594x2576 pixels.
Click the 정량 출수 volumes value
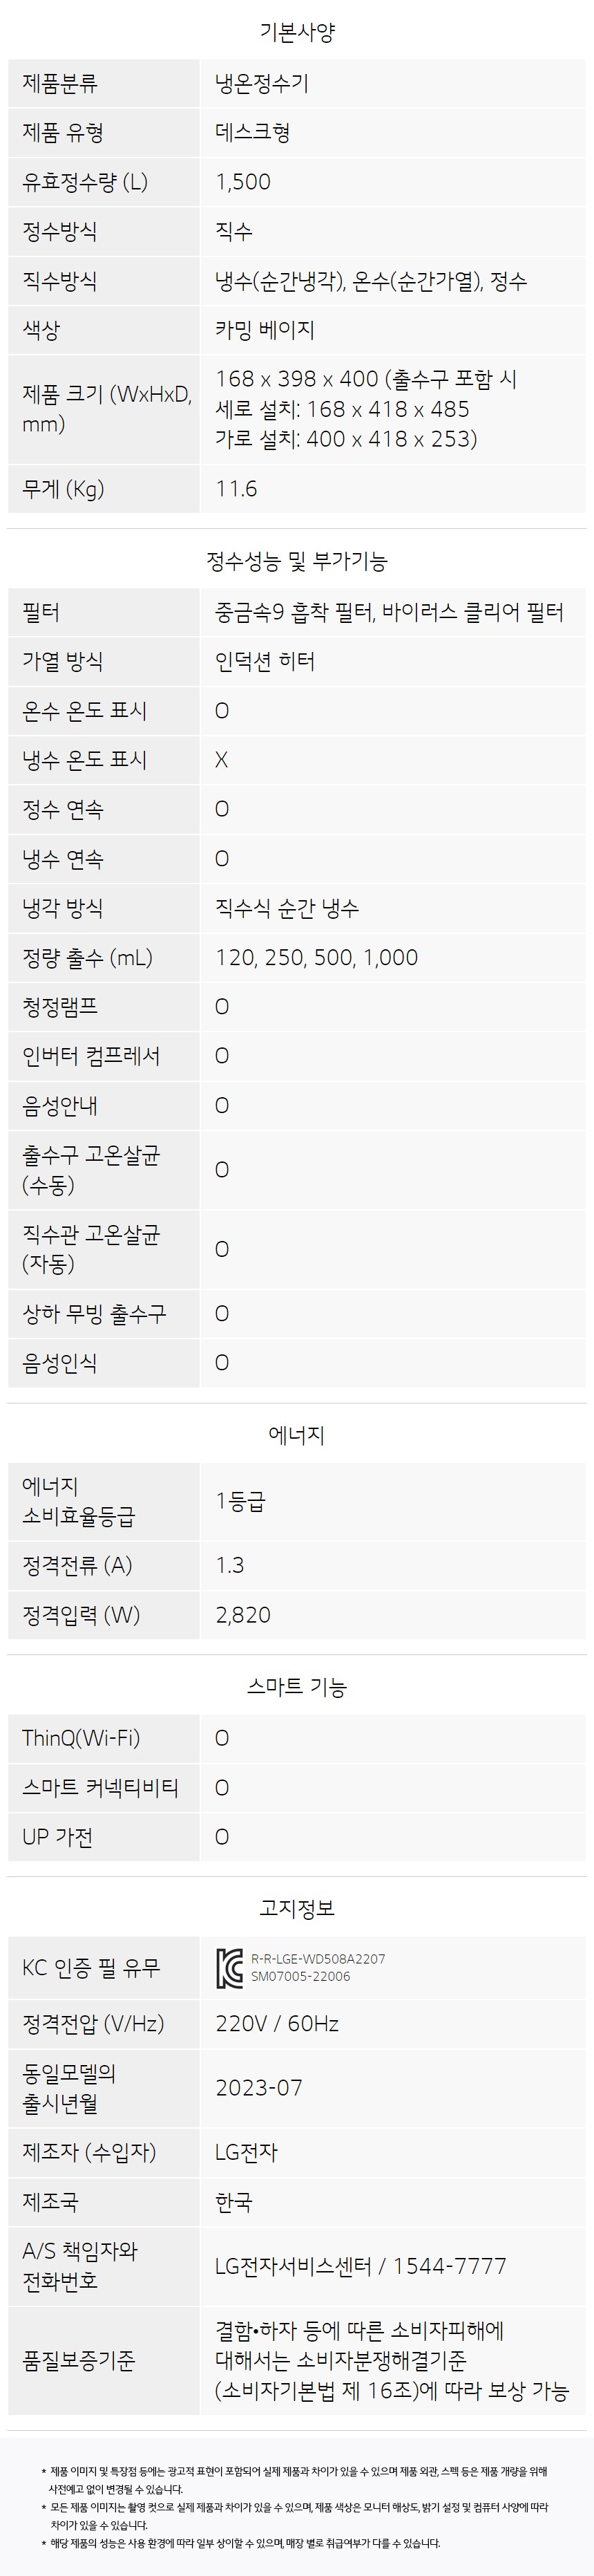click(x=316, y=958)
